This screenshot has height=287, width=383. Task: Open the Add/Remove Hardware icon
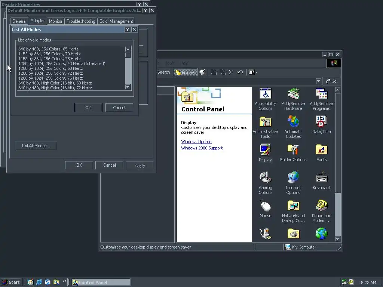tap(293, 99)
